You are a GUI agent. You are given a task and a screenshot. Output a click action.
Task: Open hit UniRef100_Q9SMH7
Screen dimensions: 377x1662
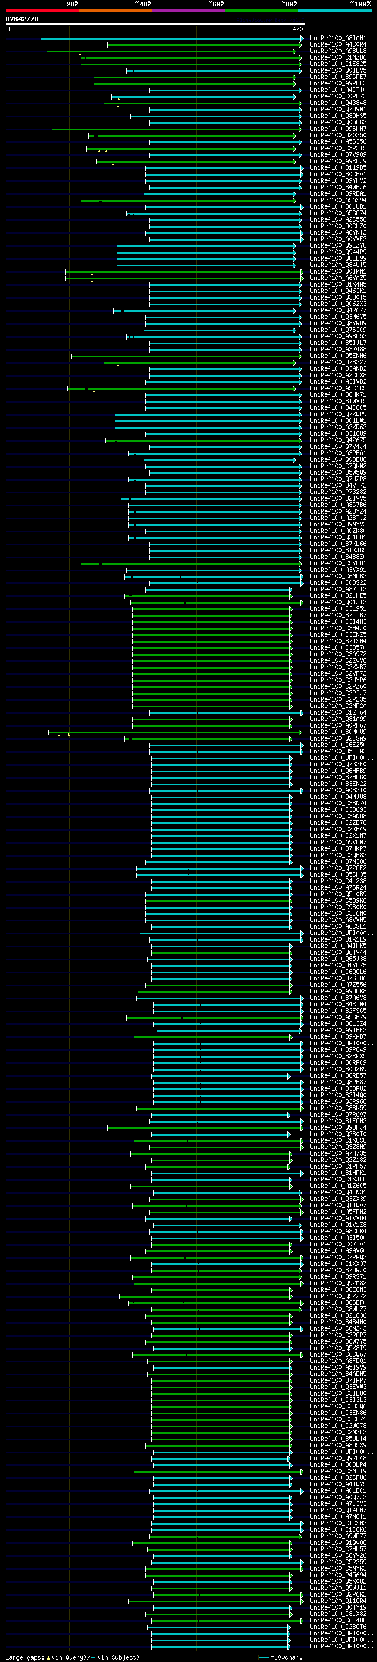(x=338, y=129)
